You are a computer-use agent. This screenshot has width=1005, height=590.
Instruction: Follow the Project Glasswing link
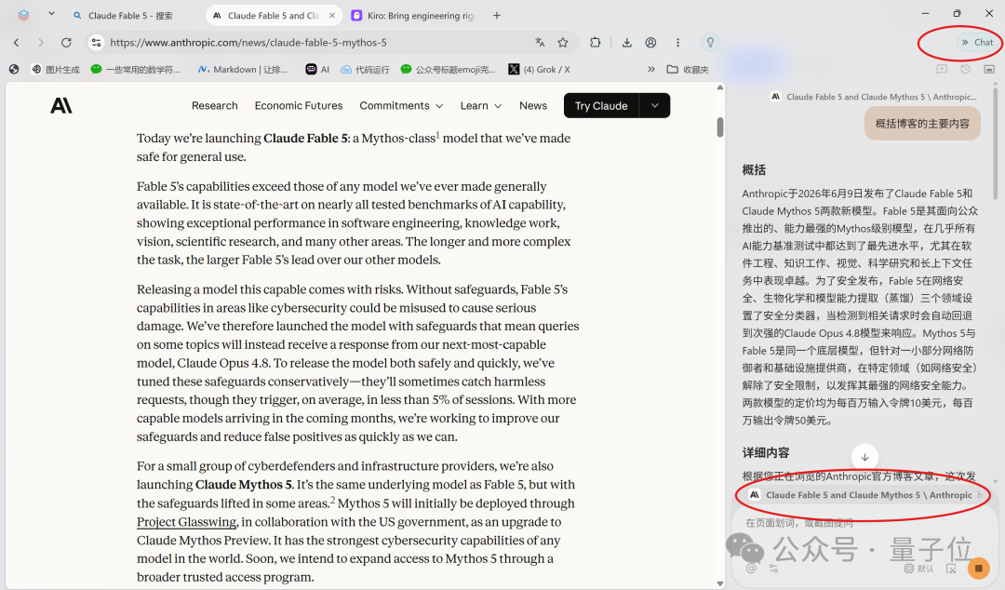pyautogui.click(x=186, y=522)
